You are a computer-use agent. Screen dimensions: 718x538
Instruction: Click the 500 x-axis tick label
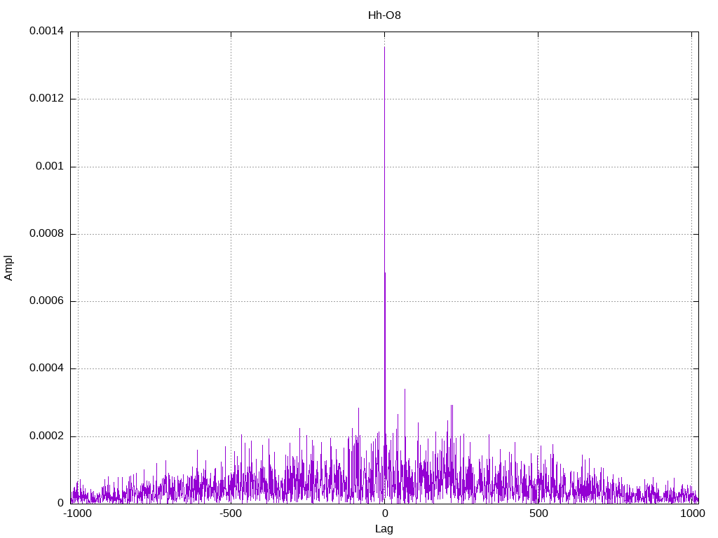(538, 513)
